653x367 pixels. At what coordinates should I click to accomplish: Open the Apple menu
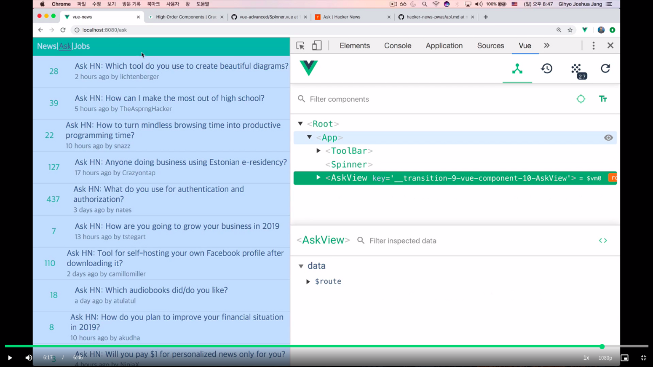[x=43, y=4]
